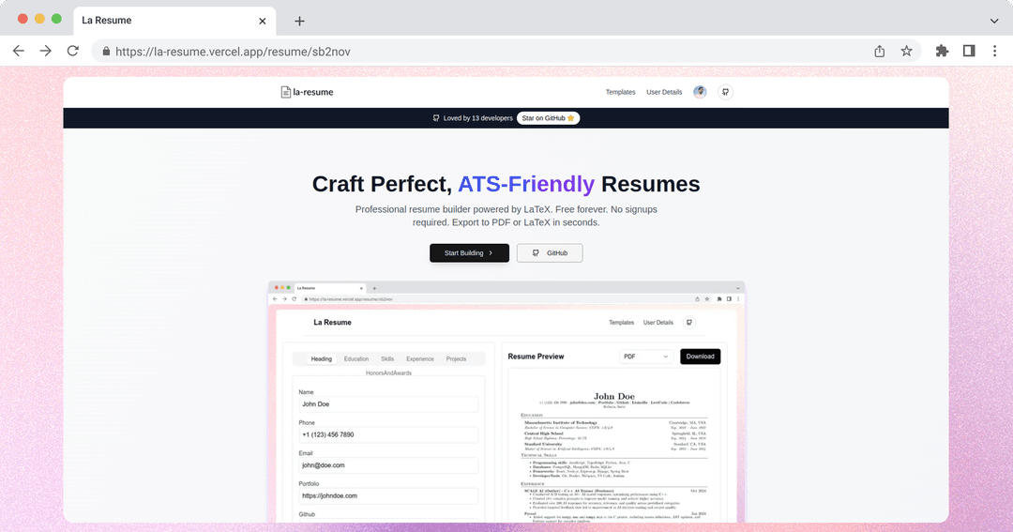This screenshot has height=532, width=1013.
Task: Click the Phone field with +1 (123) 456 7890
Action: coord(388,434)
